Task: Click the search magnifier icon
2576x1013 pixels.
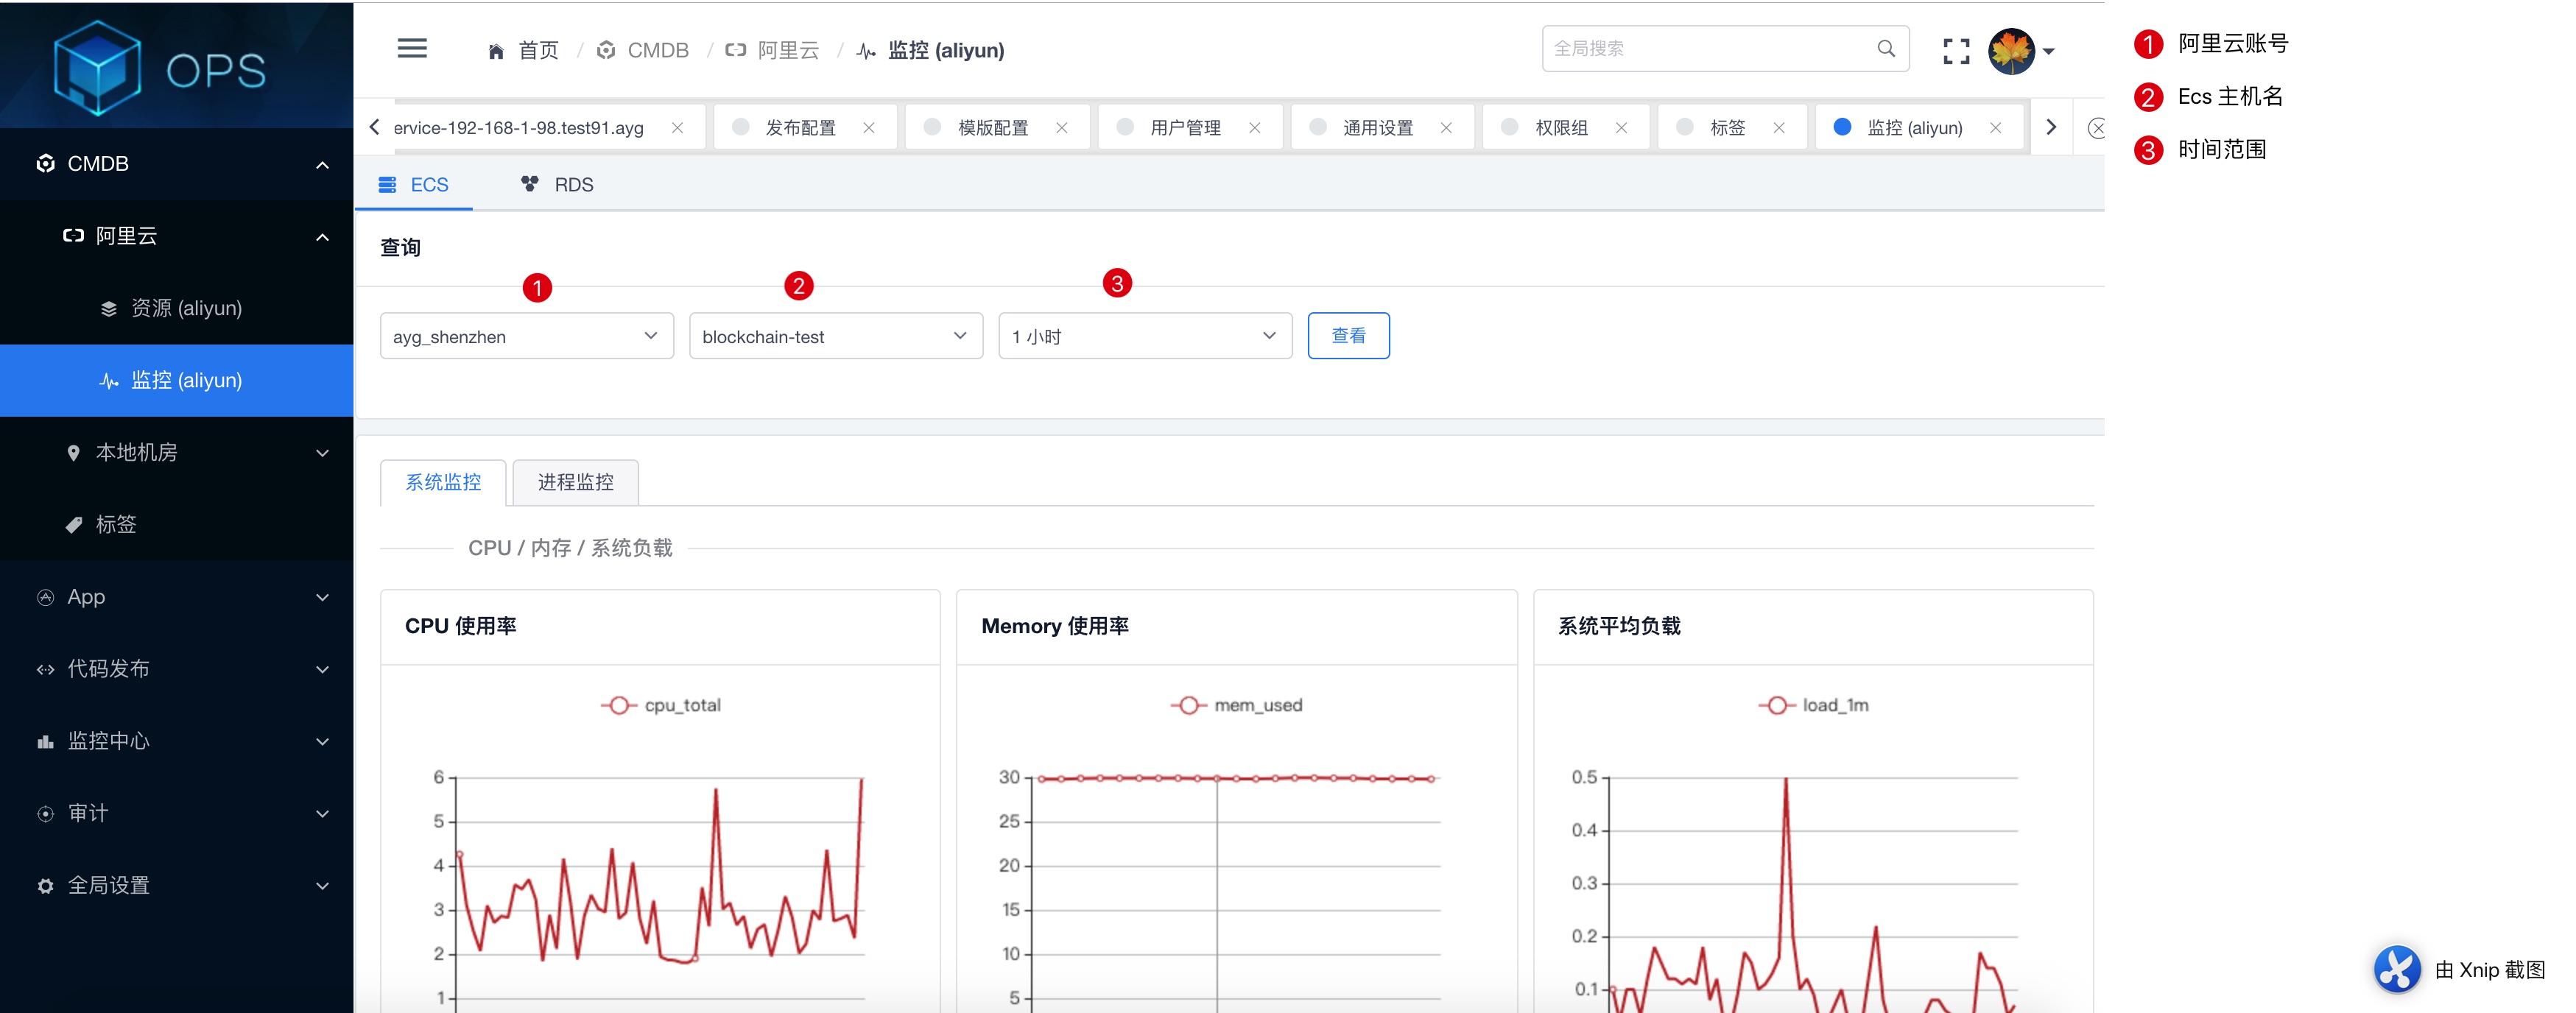Action: [x=1885, y=49]
